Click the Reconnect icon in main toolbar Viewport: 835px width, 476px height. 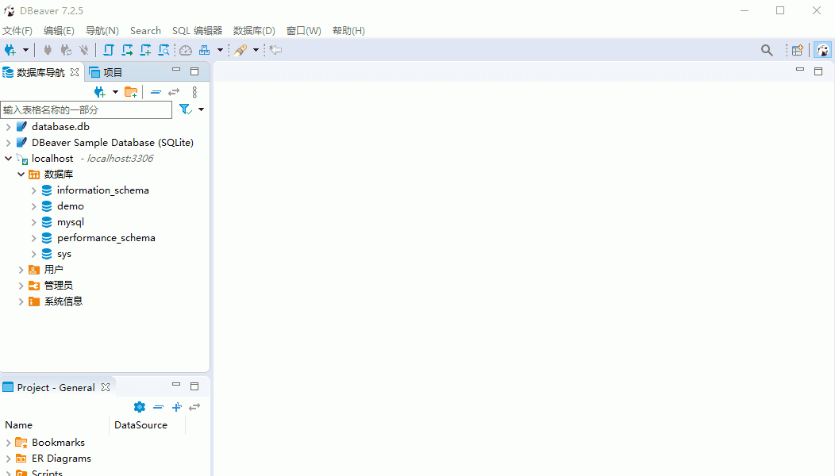[x=66, y=50]
